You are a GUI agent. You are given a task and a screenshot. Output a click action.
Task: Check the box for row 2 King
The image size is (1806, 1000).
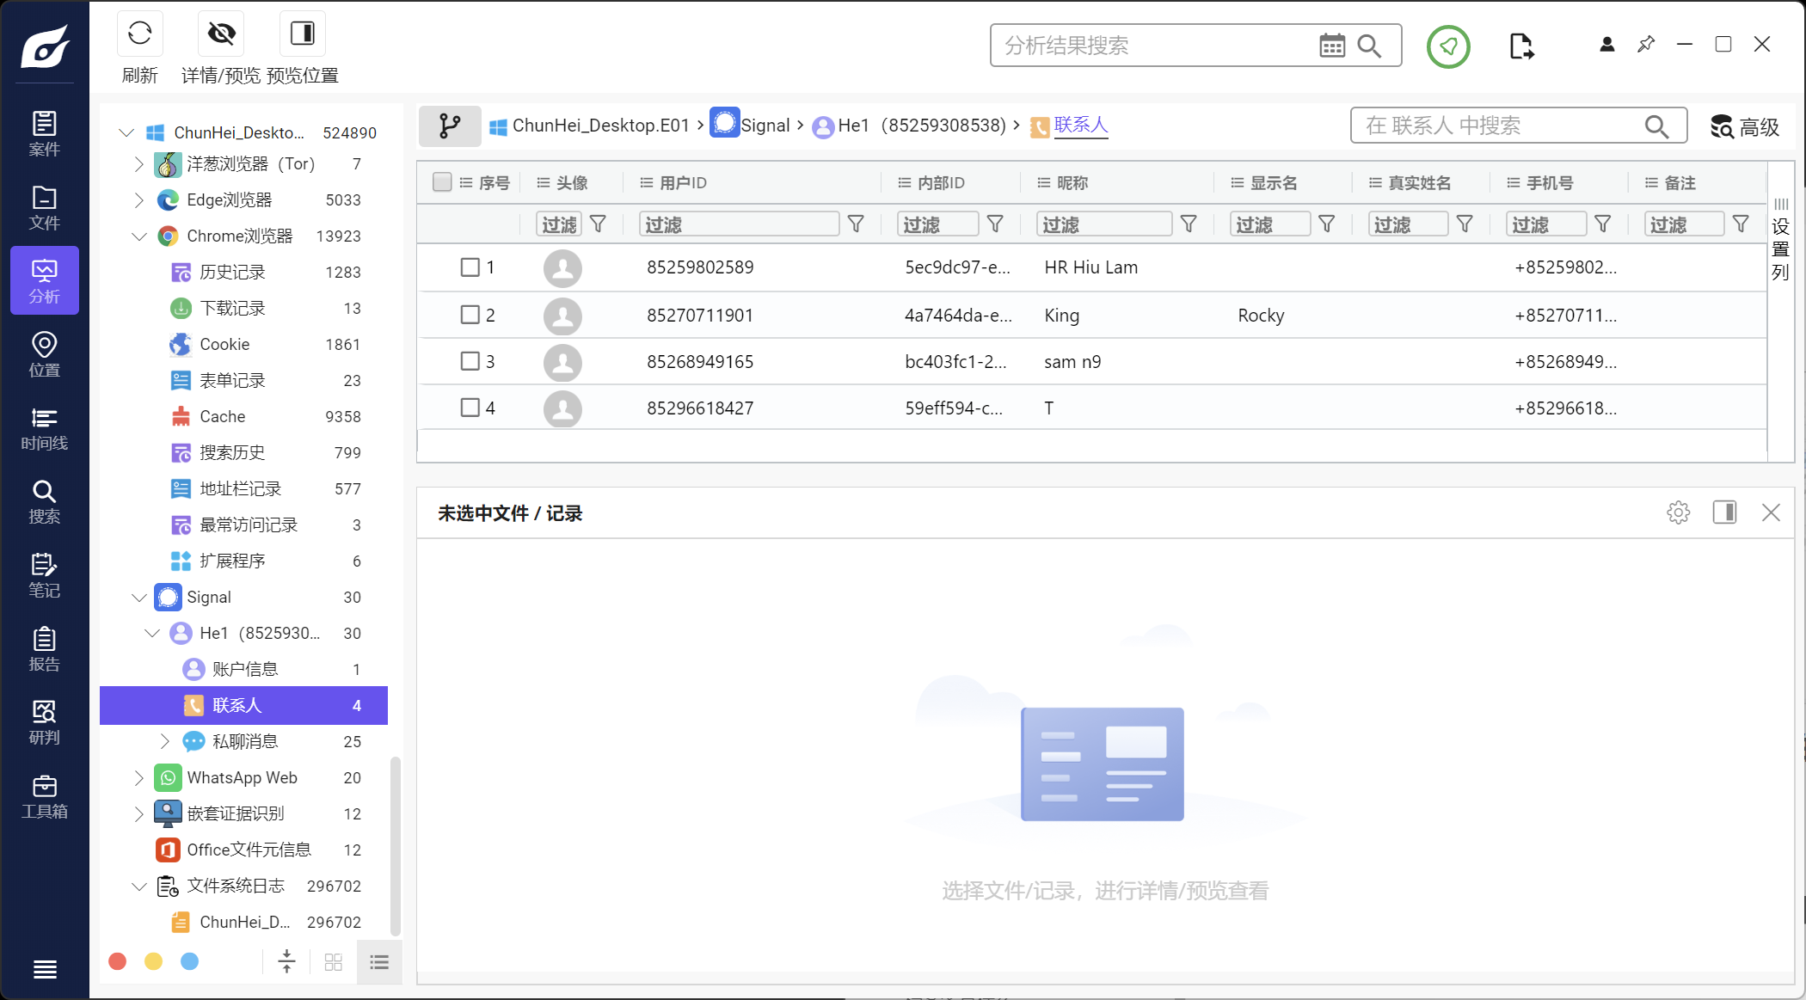click(470, 315)
